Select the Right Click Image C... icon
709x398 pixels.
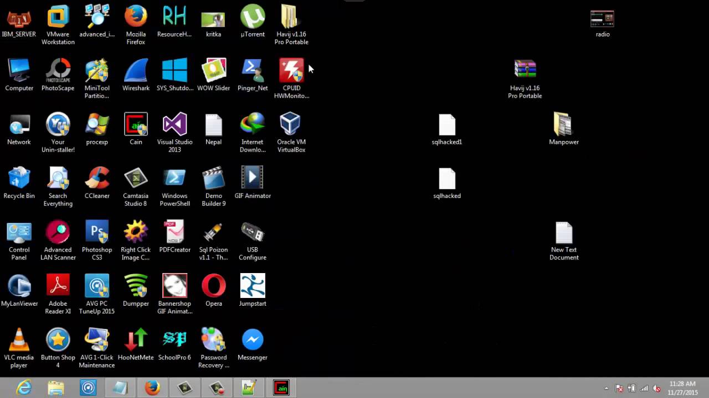point(136,241)
